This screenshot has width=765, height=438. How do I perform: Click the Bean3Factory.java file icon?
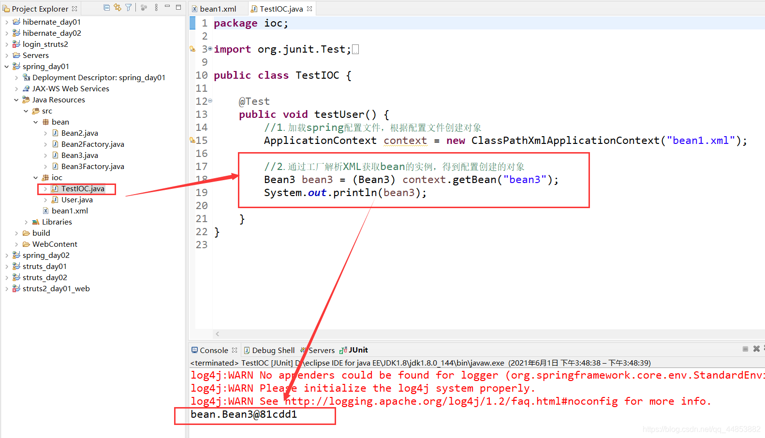55,167
